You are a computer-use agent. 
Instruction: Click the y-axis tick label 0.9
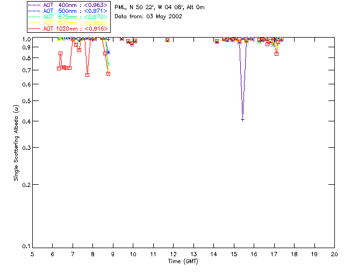click(x=26, y=47)
